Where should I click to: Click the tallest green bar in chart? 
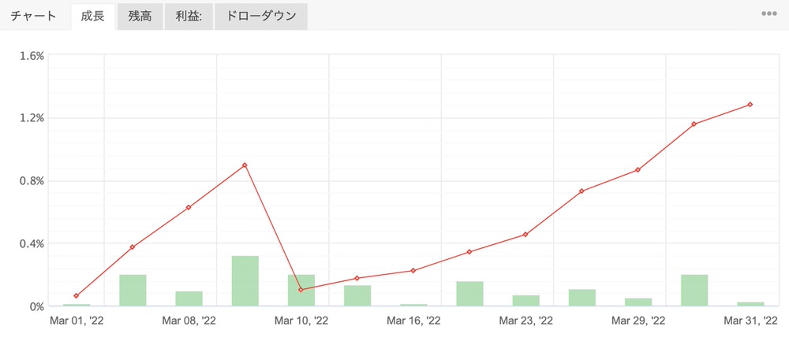click(x=245, y=280)
